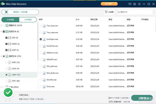Click the green scan complete checkmark icon
The image size is (156, 104).
pos(8,92)
